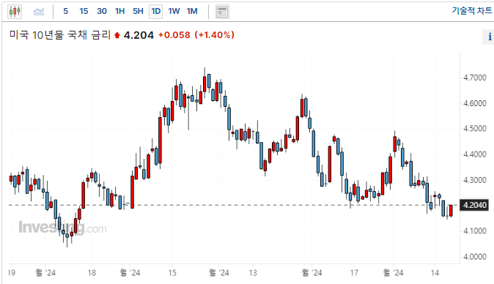This screenshot has width=494, height=284.
Task: Click the +0.058 change value
Action: [x=174, y=35]
